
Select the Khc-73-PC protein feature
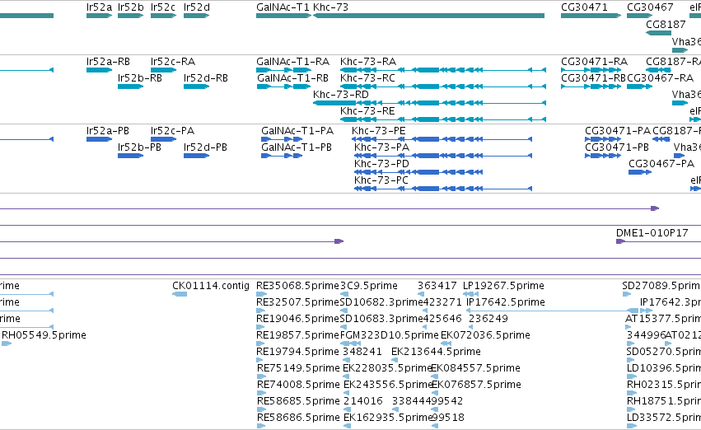443,189
